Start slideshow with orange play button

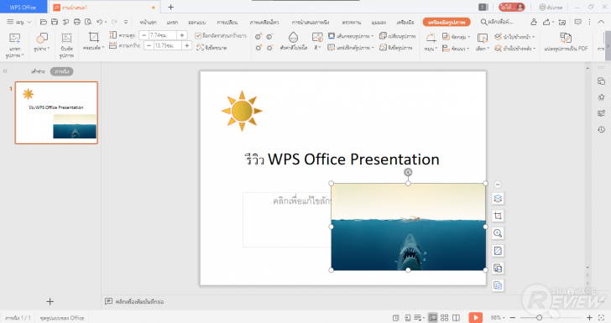pyautogui.click(x=475, y=317)
